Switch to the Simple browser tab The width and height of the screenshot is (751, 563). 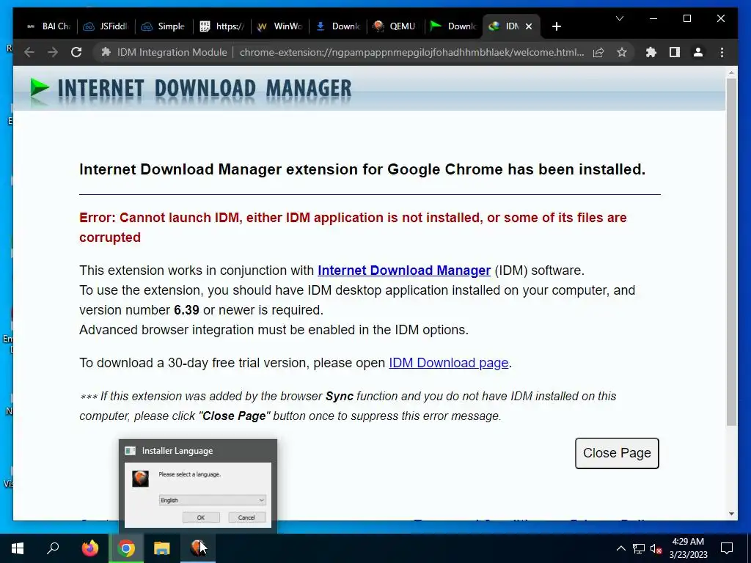pos(164,26)
